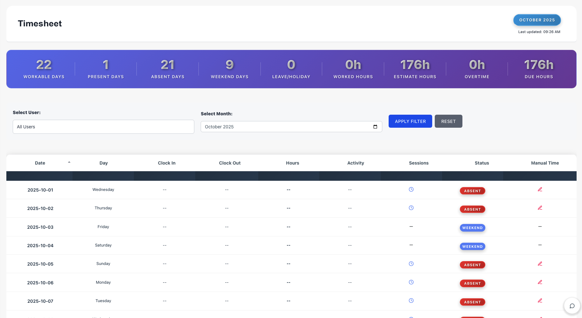Click the Status column header

(x=482, y=163)
